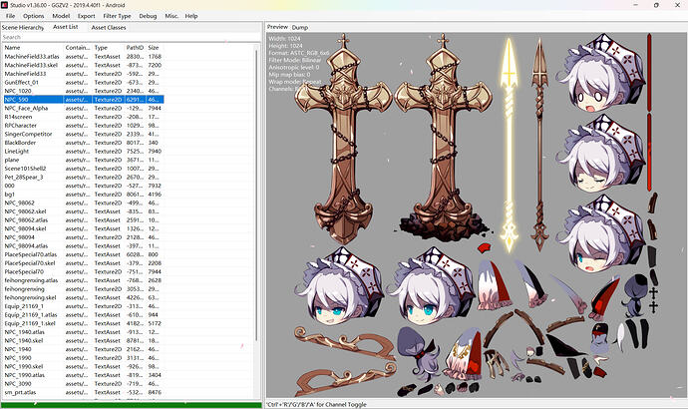Sort assets by the Container column header
688x409 pixels.
click(x=78, y=48)
